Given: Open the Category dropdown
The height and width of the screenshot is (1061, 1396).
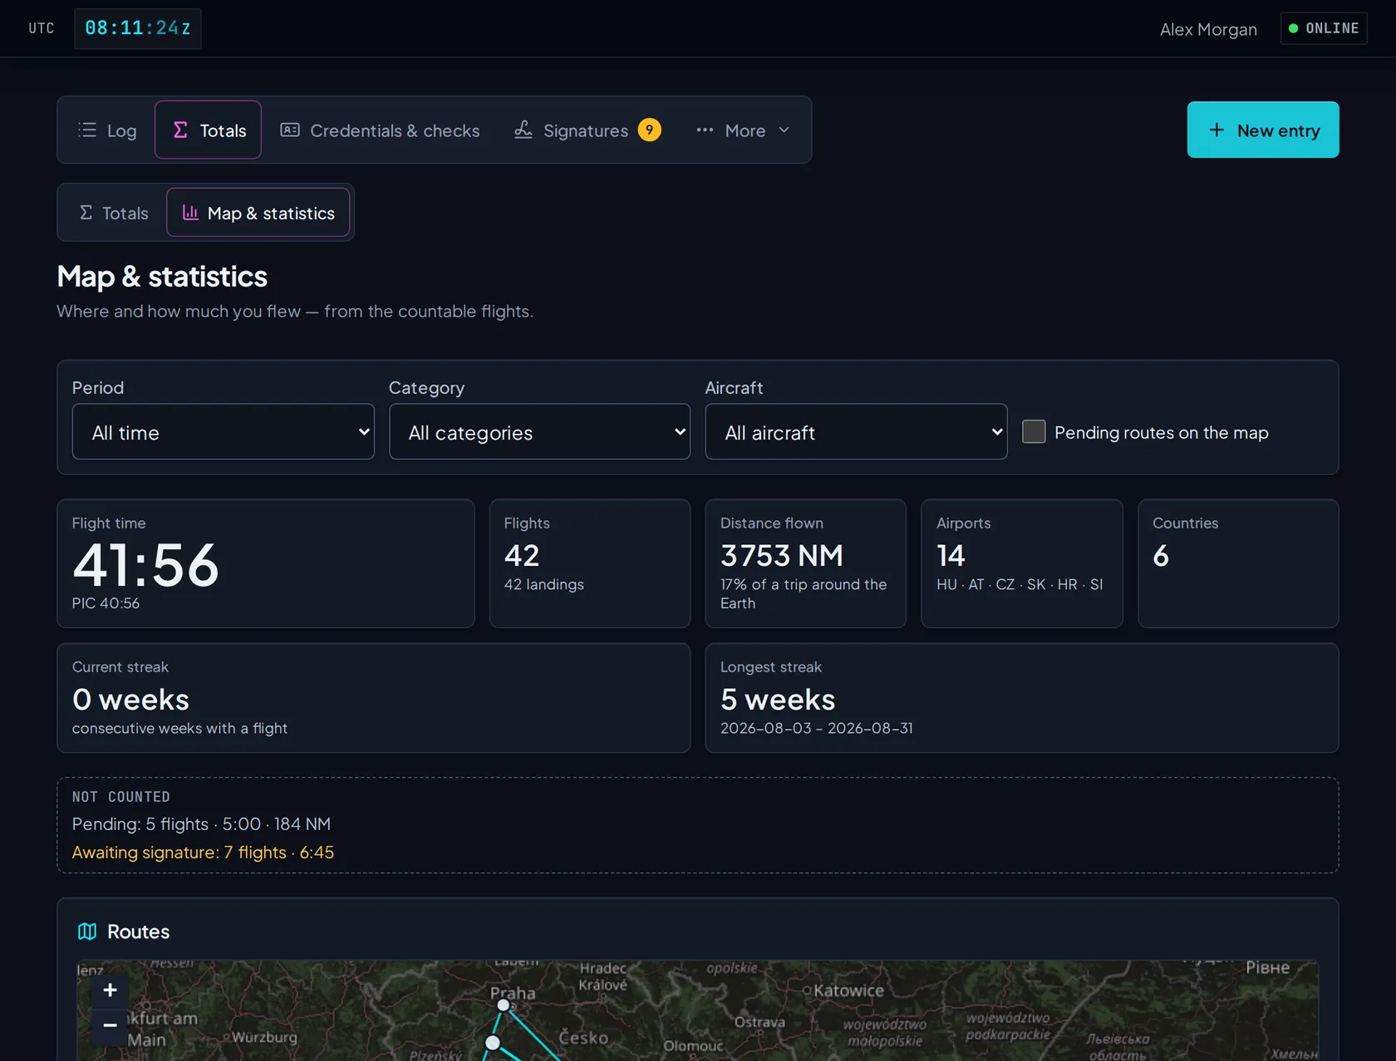Looking at the screenshot, I should pyautogui.click(x=539, y=432).
